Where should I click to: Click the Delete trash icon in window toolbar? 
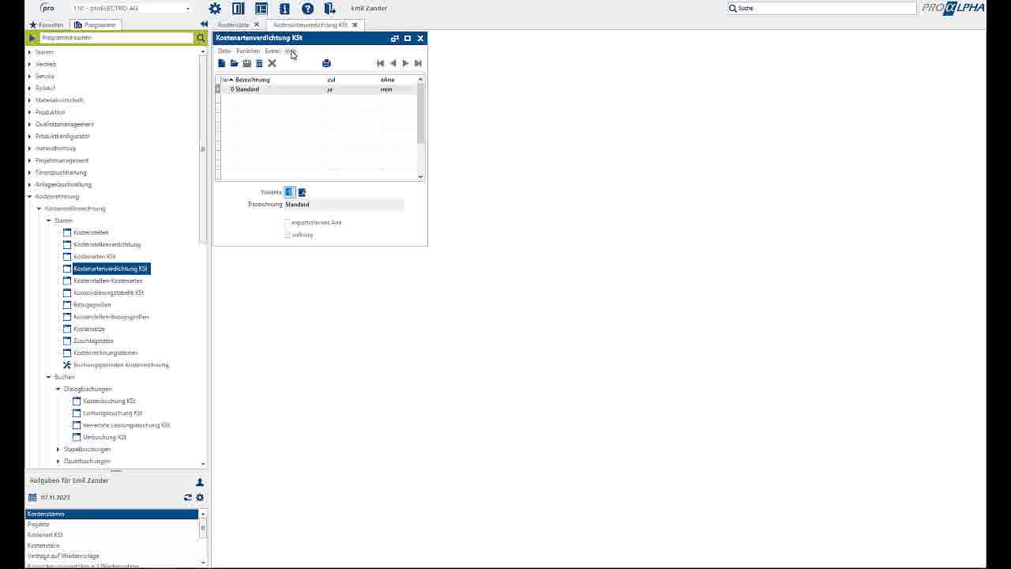(259, 63)
